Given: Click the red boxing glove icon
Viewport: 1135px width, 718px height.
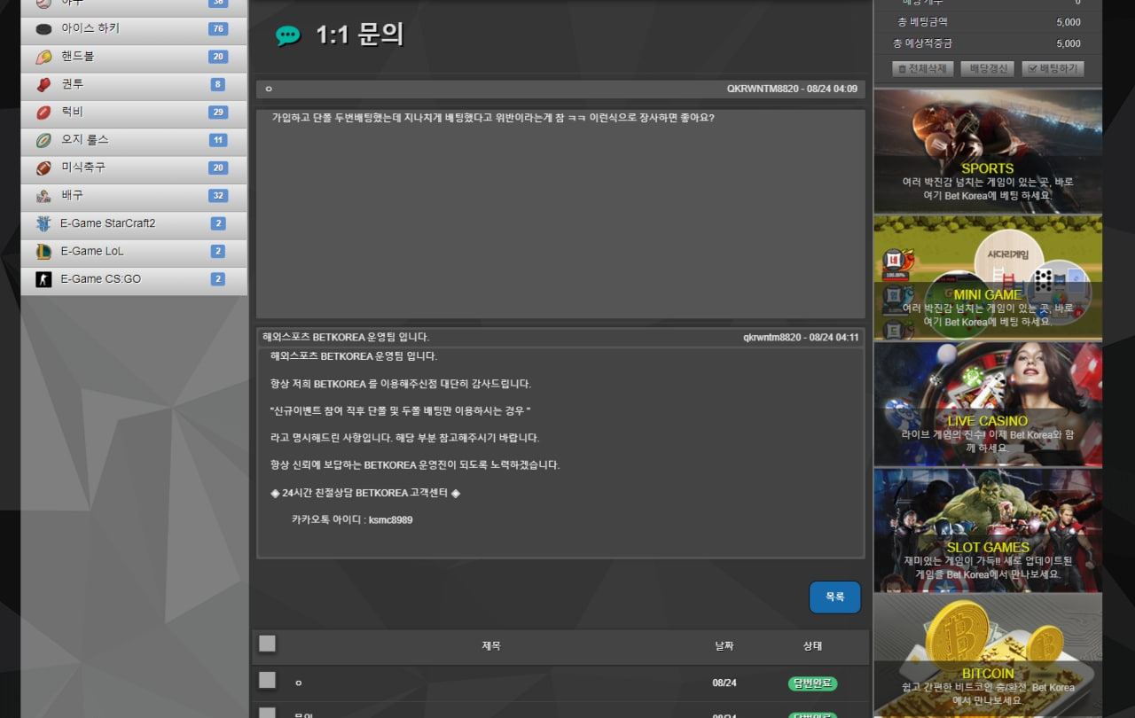Looking at the screenshot, I should (43, 84).
